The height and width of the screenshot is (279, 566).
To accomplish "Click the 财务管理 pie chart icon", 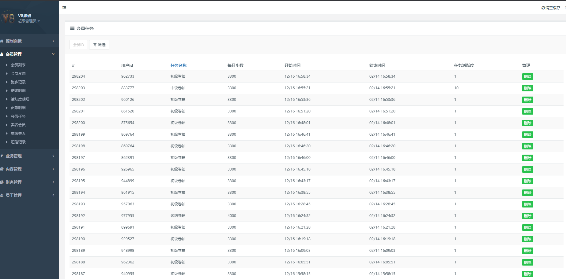I will pyautogui.click(x=2, y=182).
